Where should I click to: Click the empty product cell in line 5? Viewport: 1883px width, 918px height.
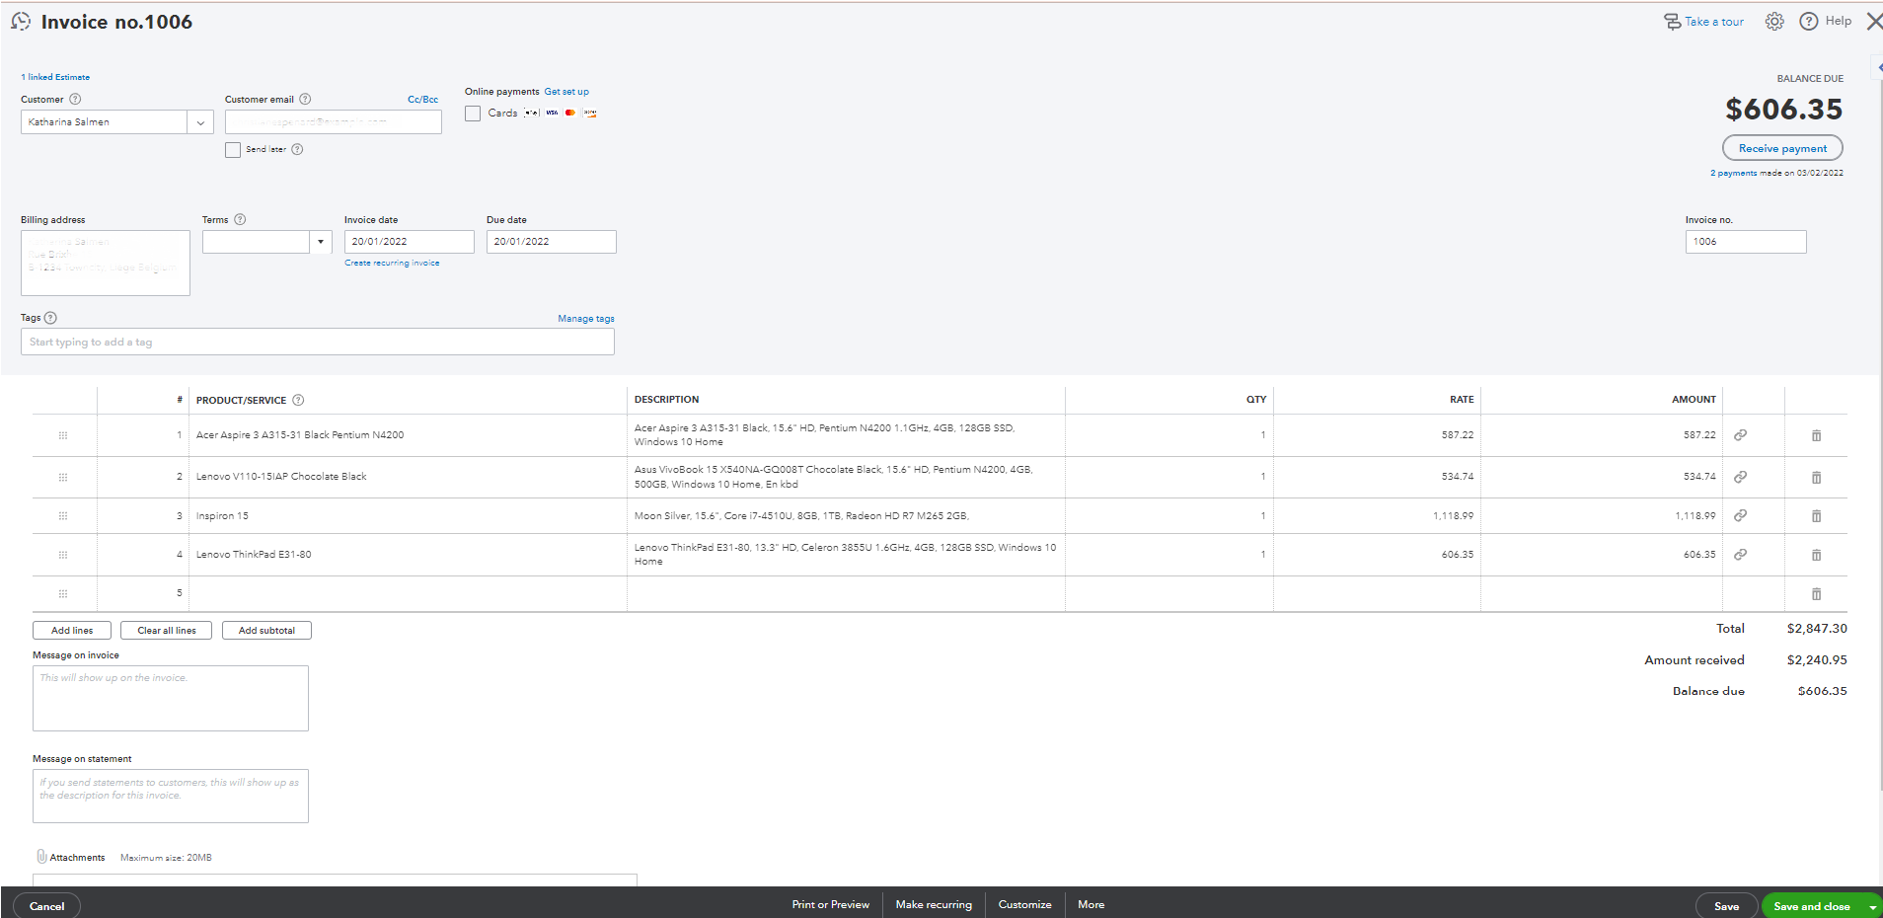(408, 594)
